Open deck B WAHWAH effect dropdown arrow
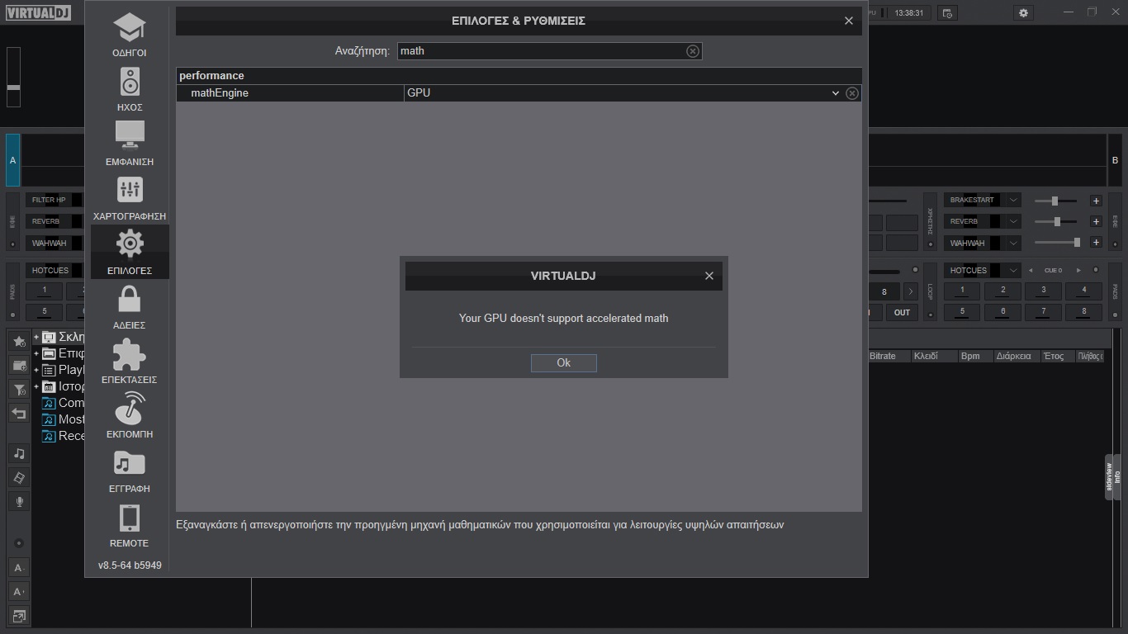The image size is (1128, 634). pyautogui.click(x=1013, y=243)
